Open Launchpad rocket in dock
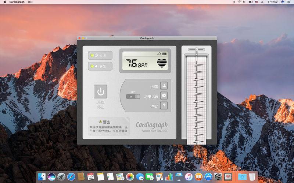Screen dimensions: 294x183 [x=61, y=176]
